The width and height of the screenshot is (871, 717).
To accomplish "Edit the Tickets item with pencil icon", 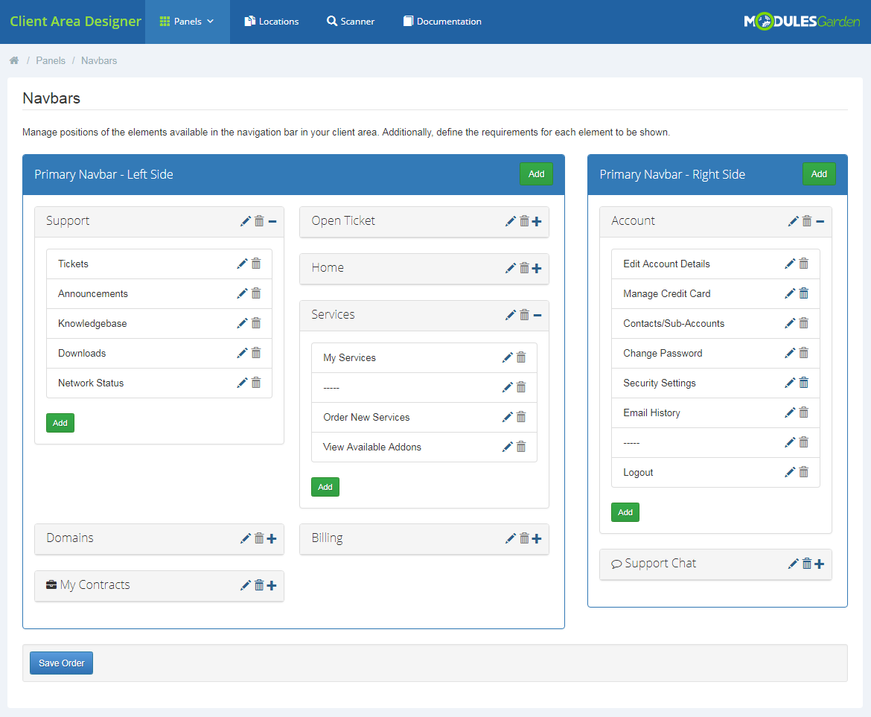I will 242,264.
